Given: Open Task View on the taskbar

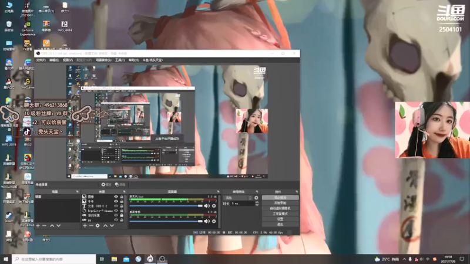Looking at the screenshot, I should click(102, 259).
